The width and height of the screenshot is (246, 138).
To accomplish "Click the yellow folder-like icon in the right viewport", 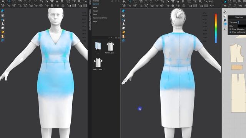I will (123, 32).
